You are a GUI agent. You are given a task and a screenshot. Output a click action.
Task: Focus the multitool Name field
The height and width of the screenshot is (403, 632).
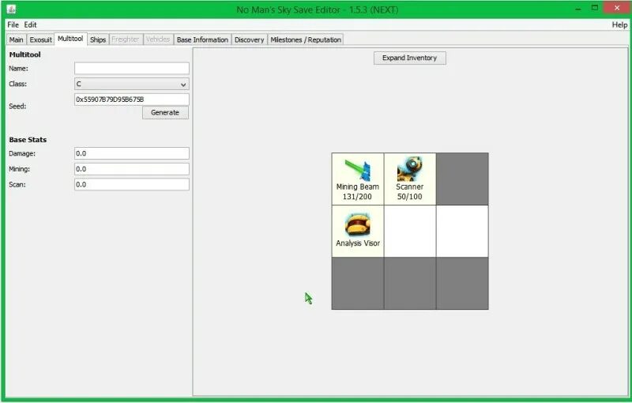pyautogui.click(x=131, y=68)
